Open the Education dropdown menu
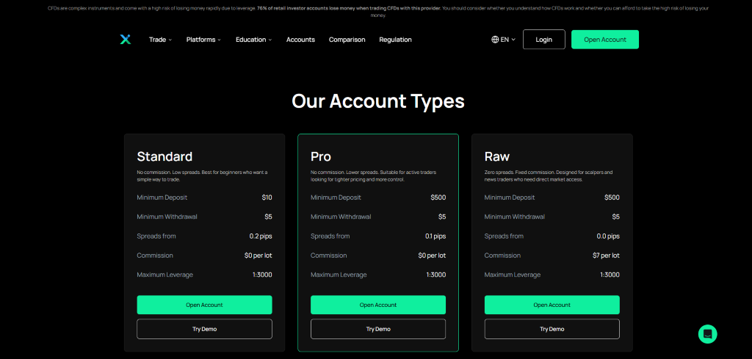This screenshot has width=752, height=359. click(253, 40)
